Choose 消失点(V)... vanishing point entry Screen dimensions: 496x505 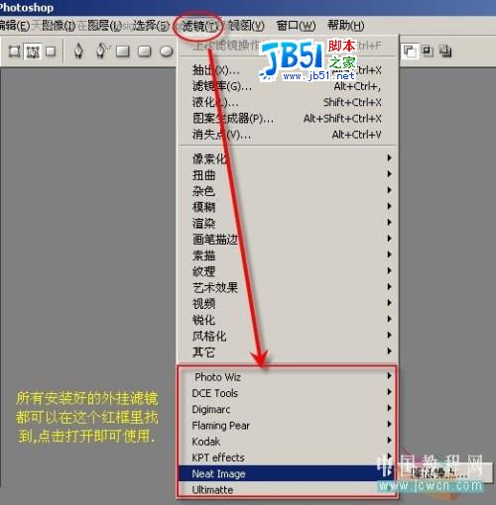(x=288, y=135)
